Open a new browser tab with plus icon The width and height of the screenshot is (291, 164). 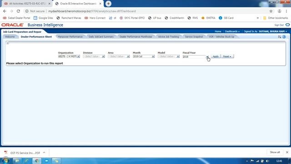[x=108, y=4]
